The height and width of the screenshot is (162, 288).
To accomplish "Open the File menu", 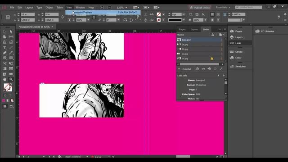I will (x=12, y=8).
